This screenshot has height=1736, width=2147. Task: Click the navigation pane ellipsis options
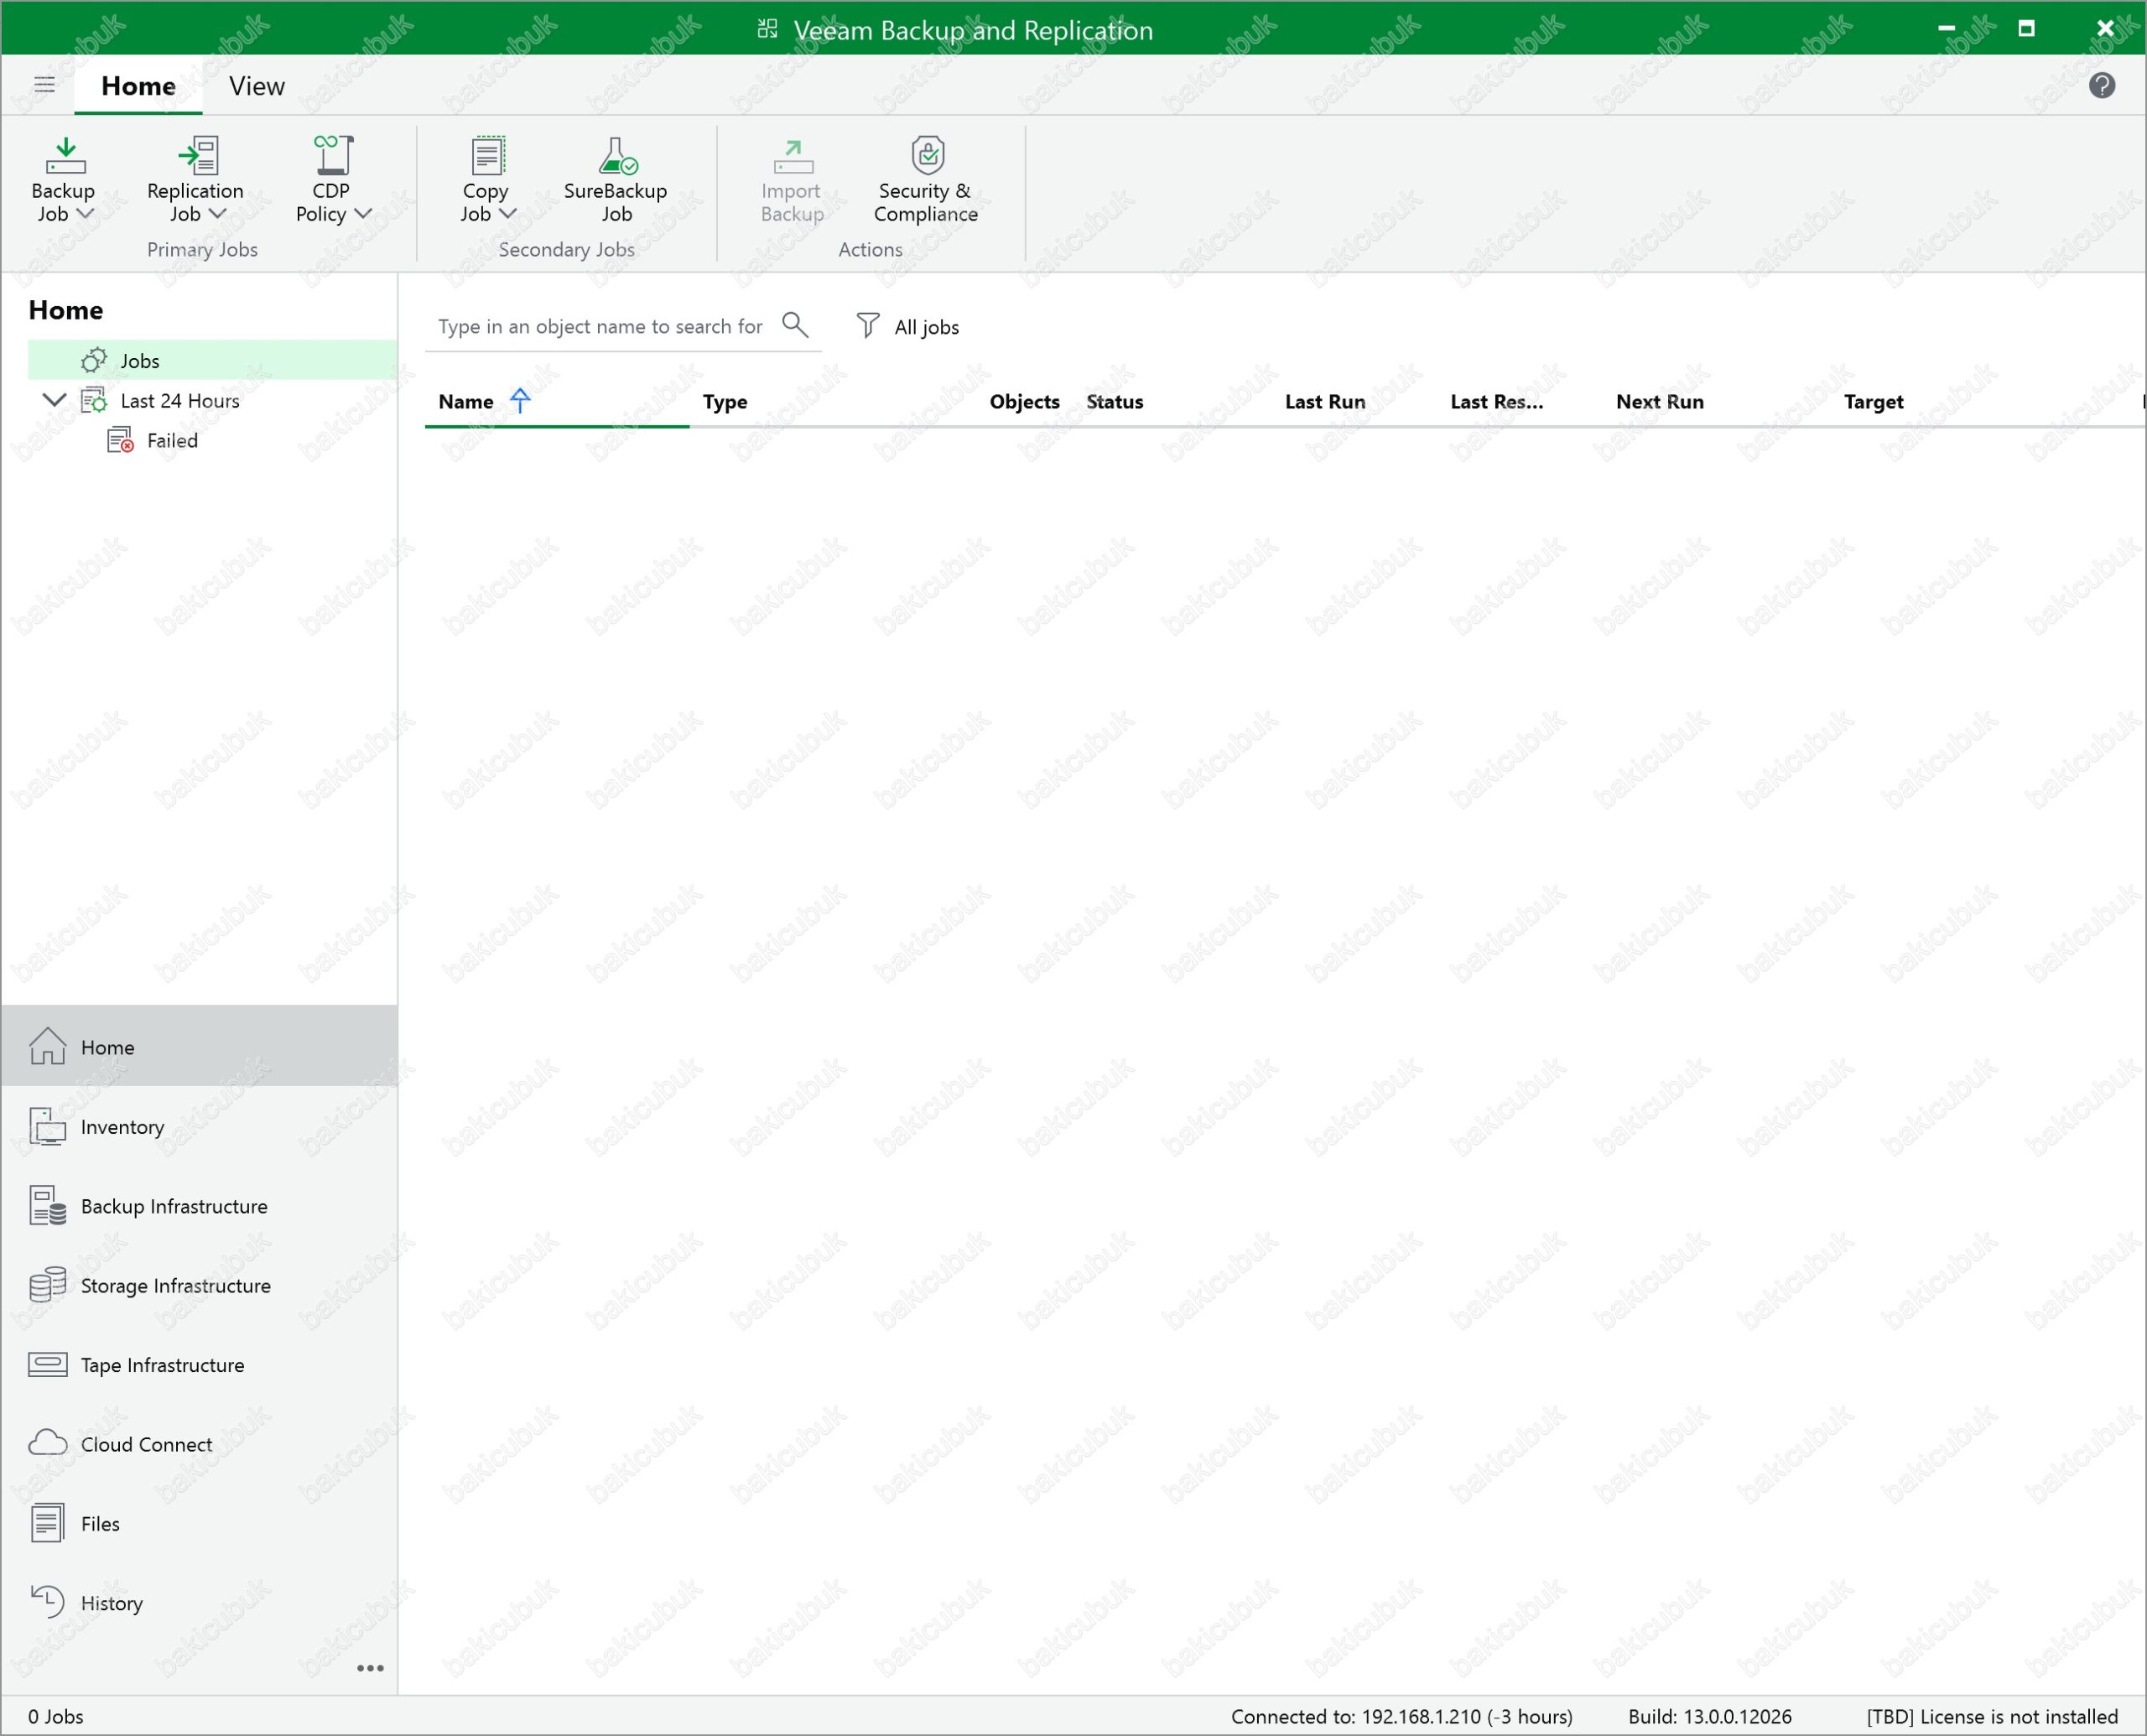(x=370, y=1668)
